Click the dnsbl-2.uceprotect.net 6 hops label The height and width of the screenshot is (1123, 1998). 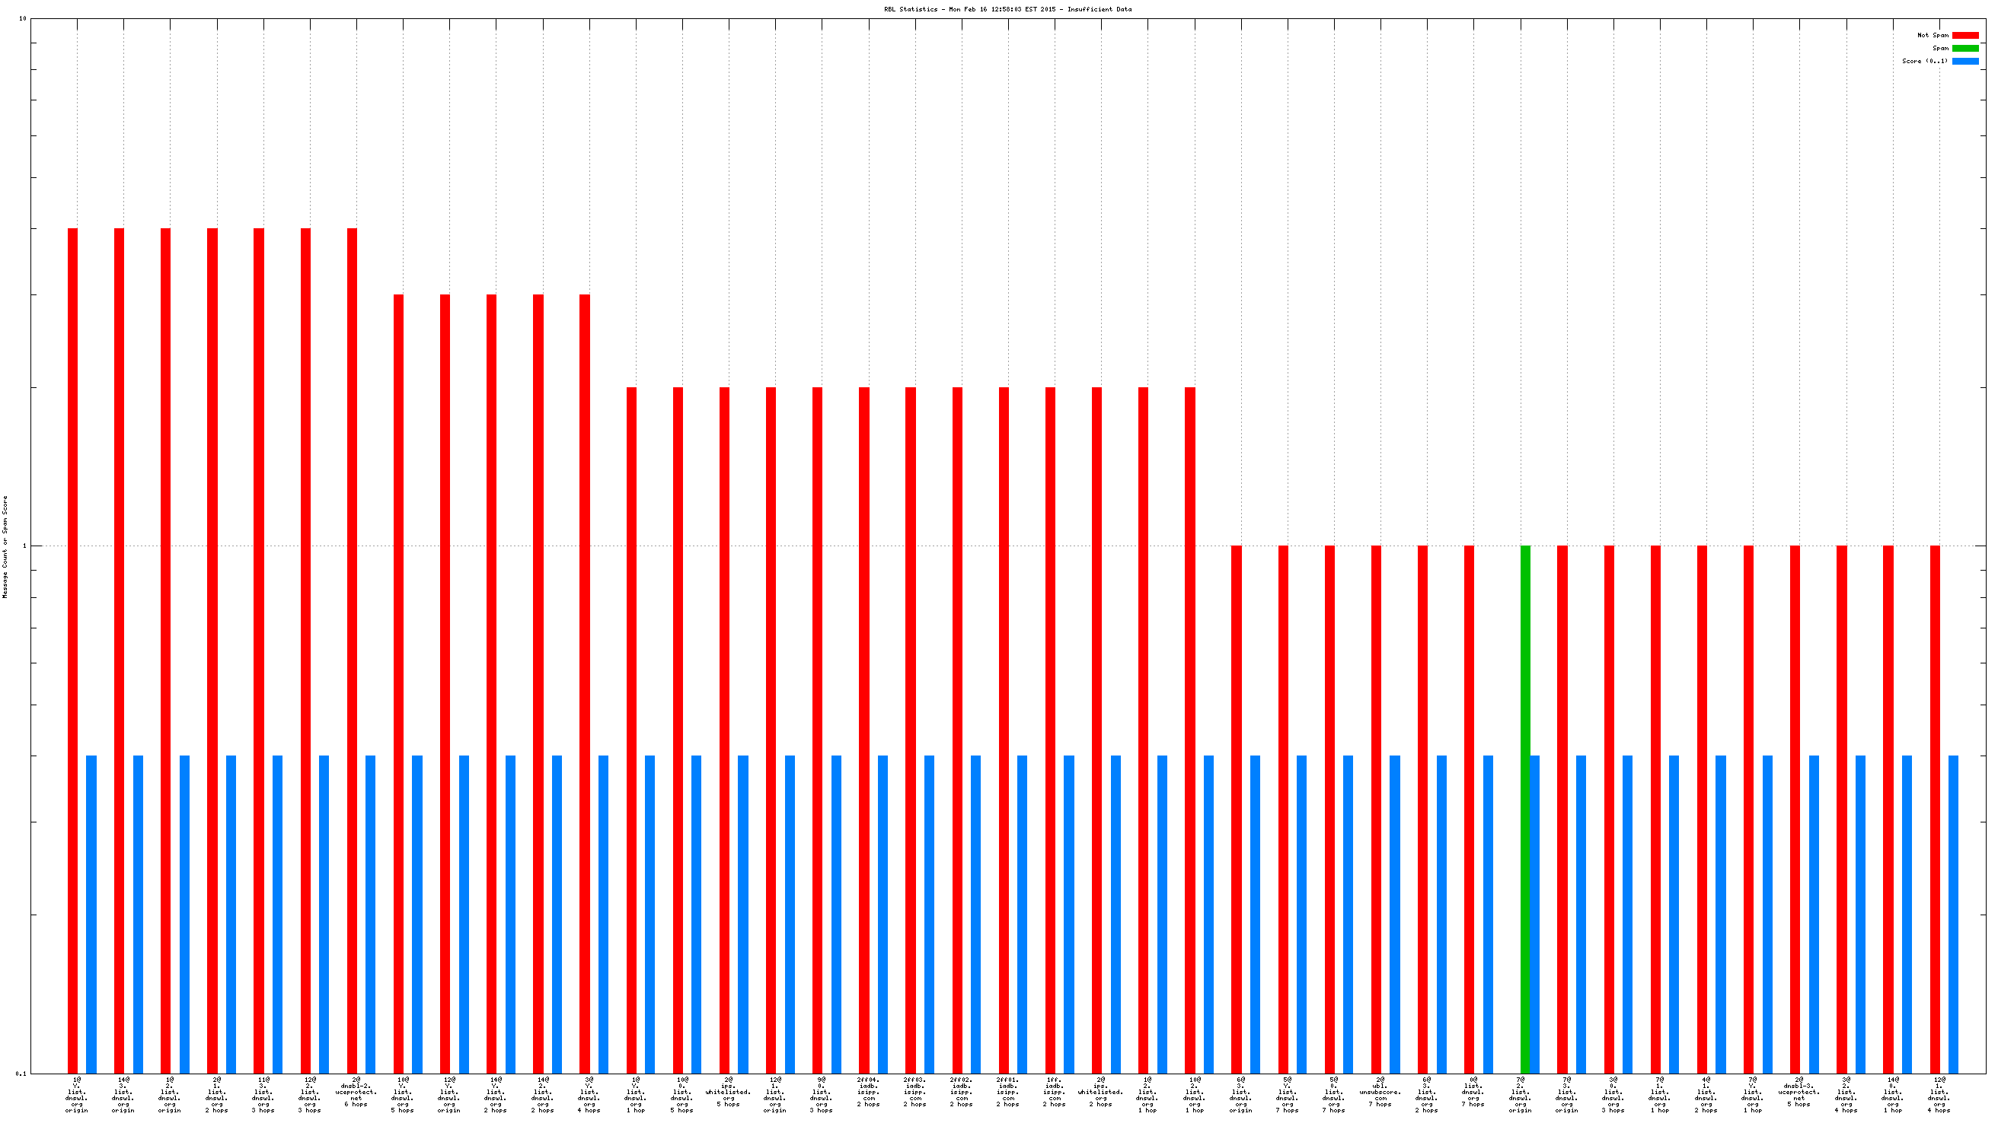pos(356,1092)
